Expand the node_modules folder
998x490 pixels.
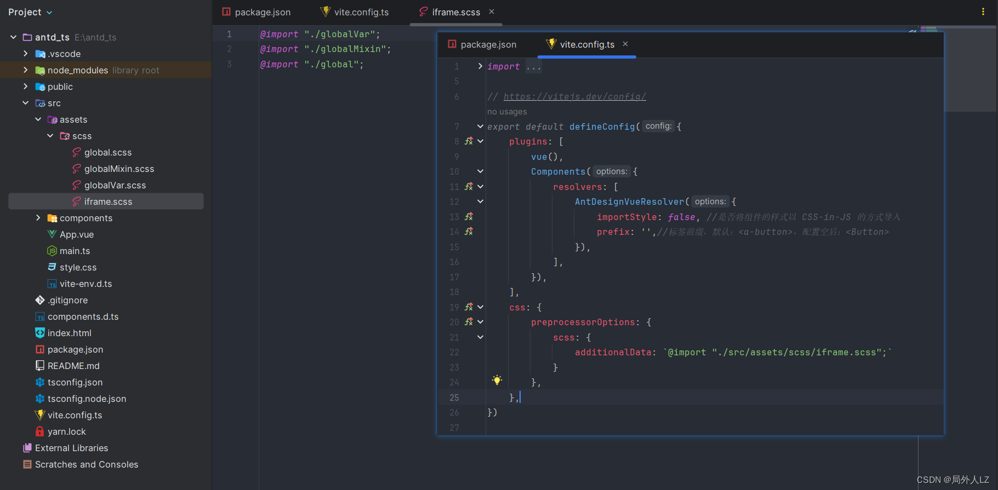point(25,70)
